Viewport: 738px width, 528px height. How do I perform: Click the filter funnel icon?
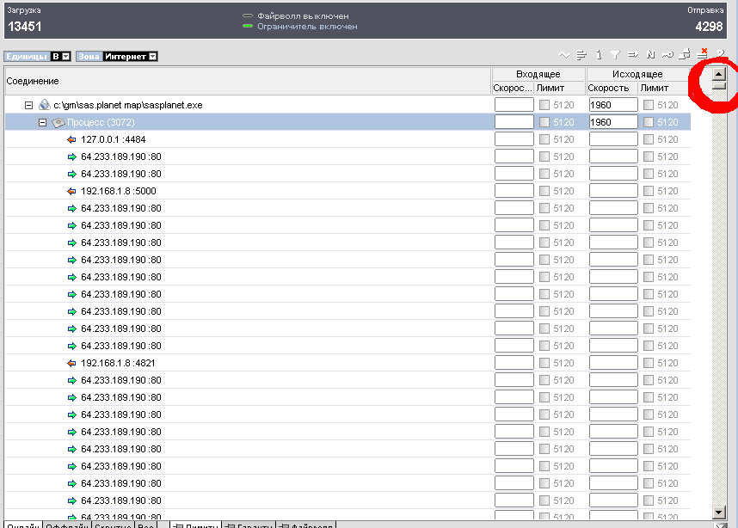[616, 55]
